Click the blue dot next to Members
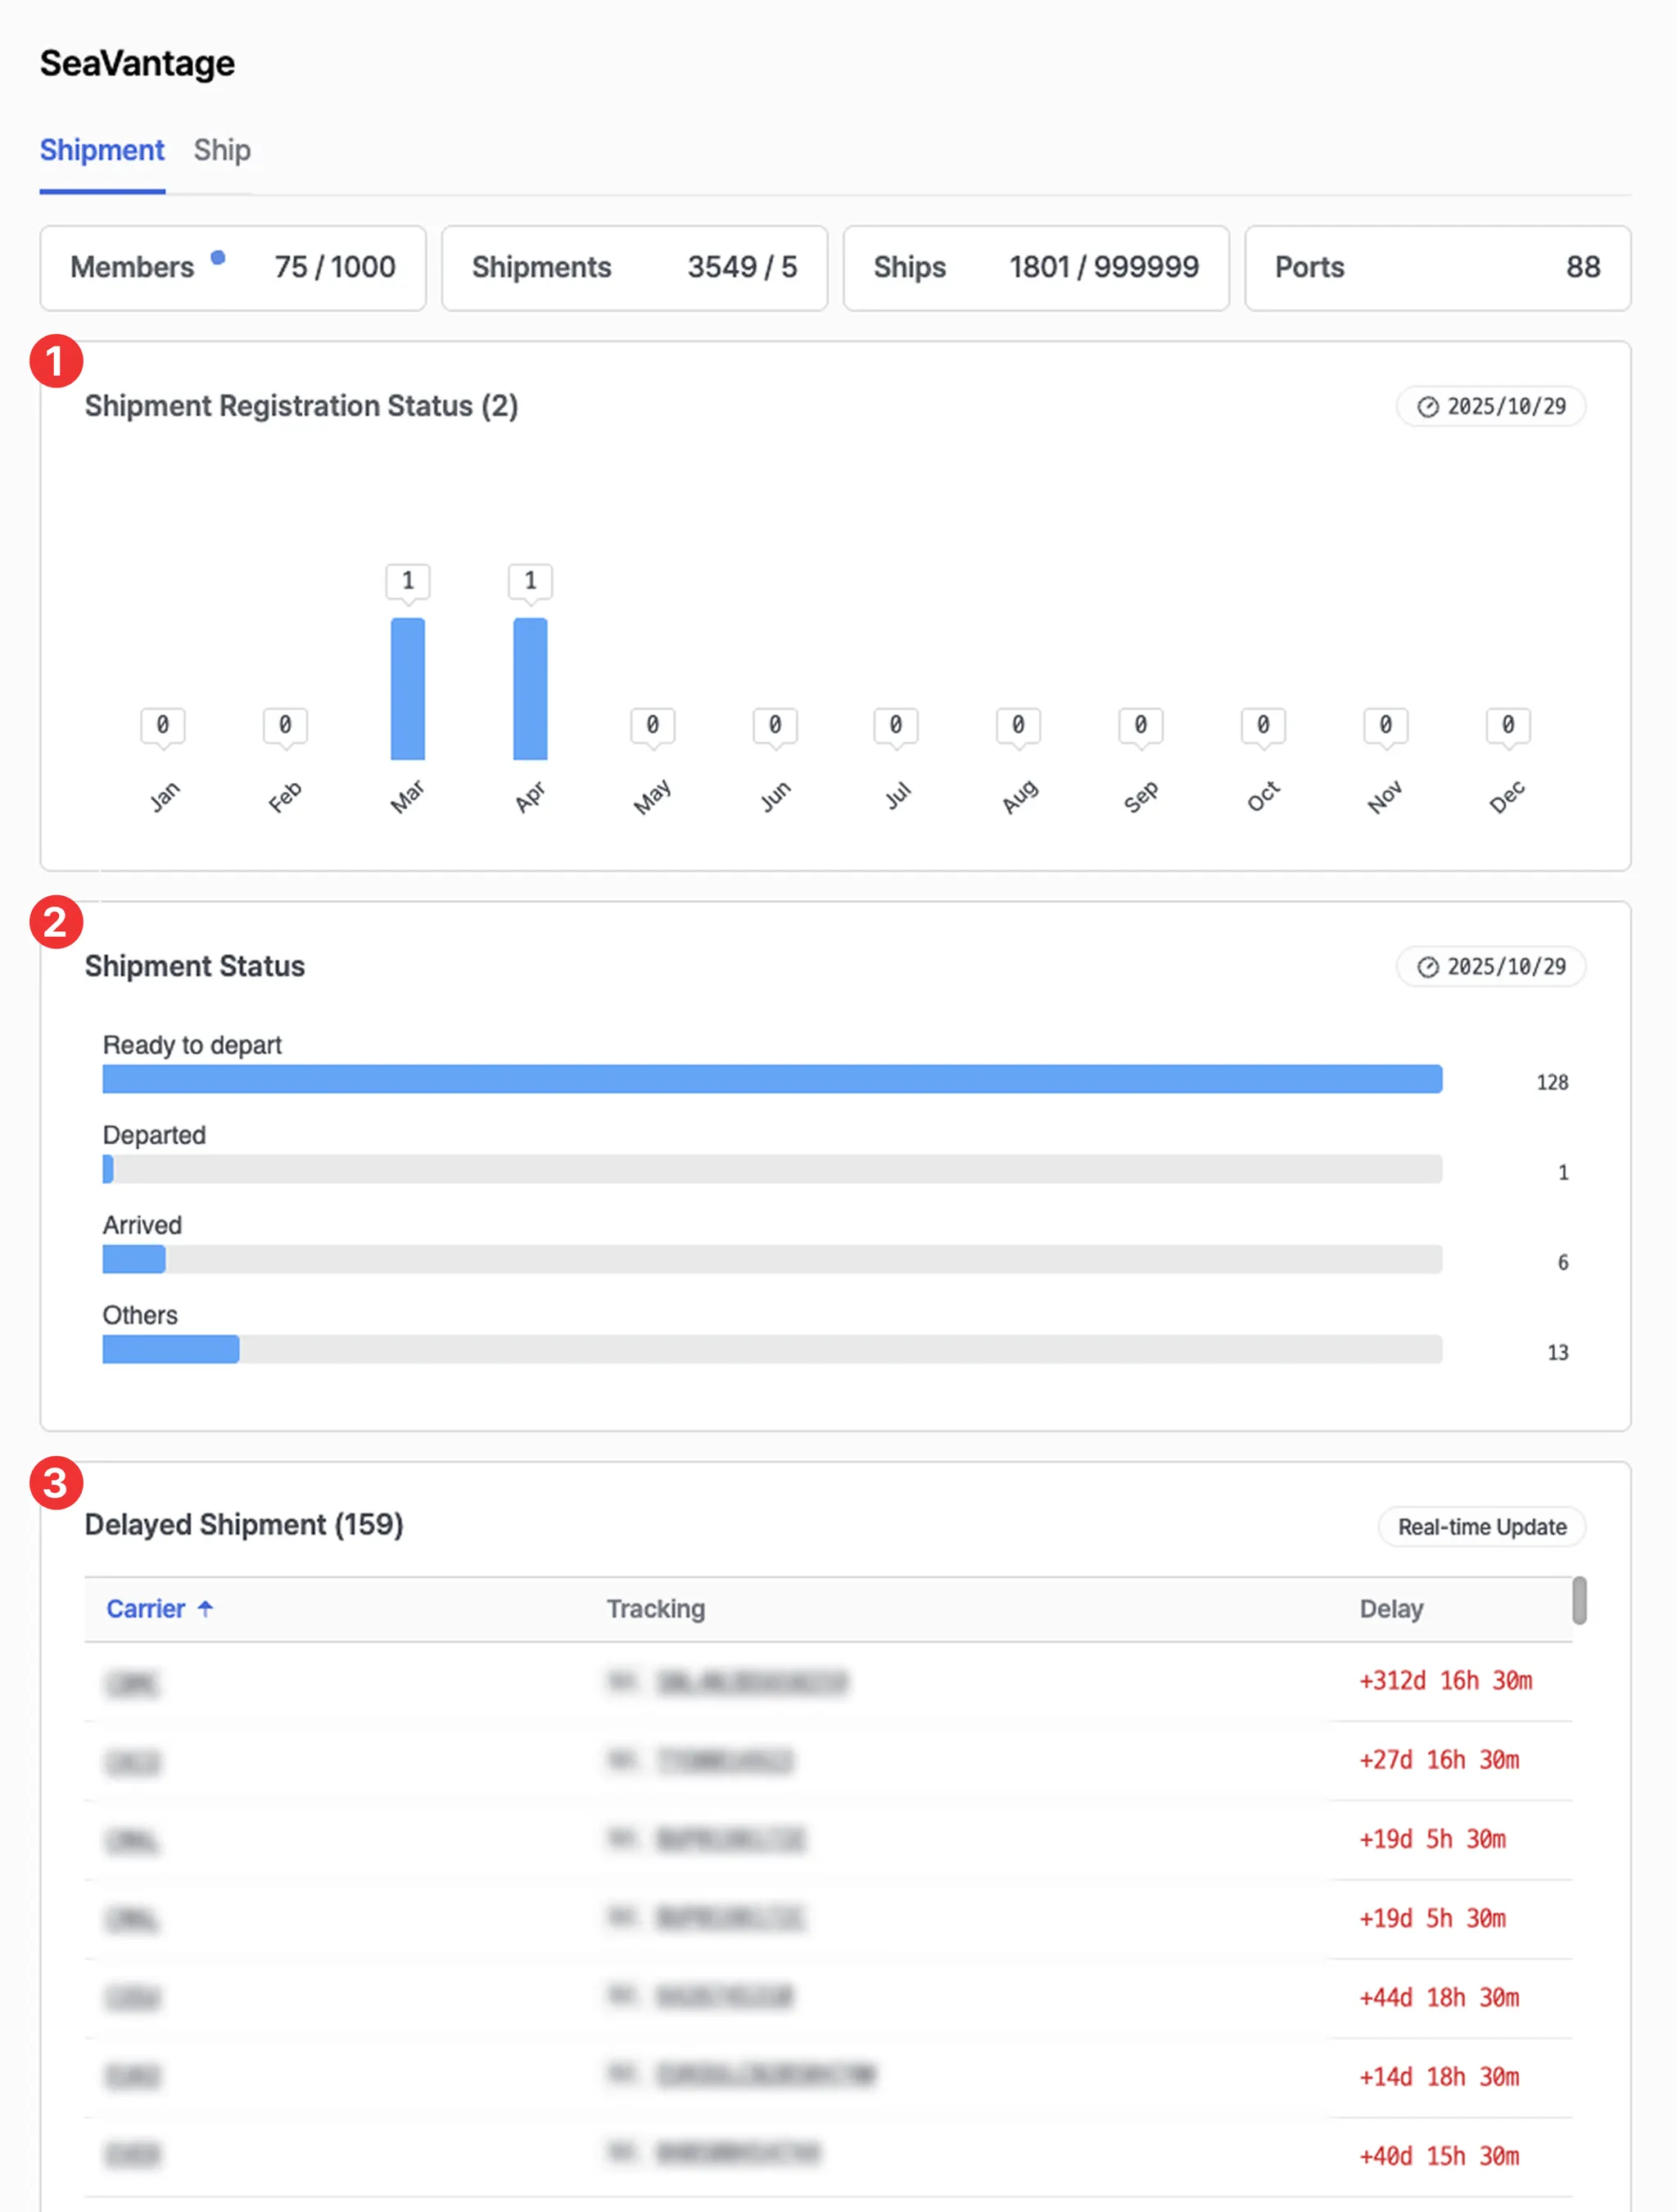1677x2212 pixels. (x=218, y=257)
